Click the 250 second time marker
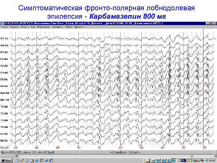The height and width of the screenshot is (163, 217). 58,148
